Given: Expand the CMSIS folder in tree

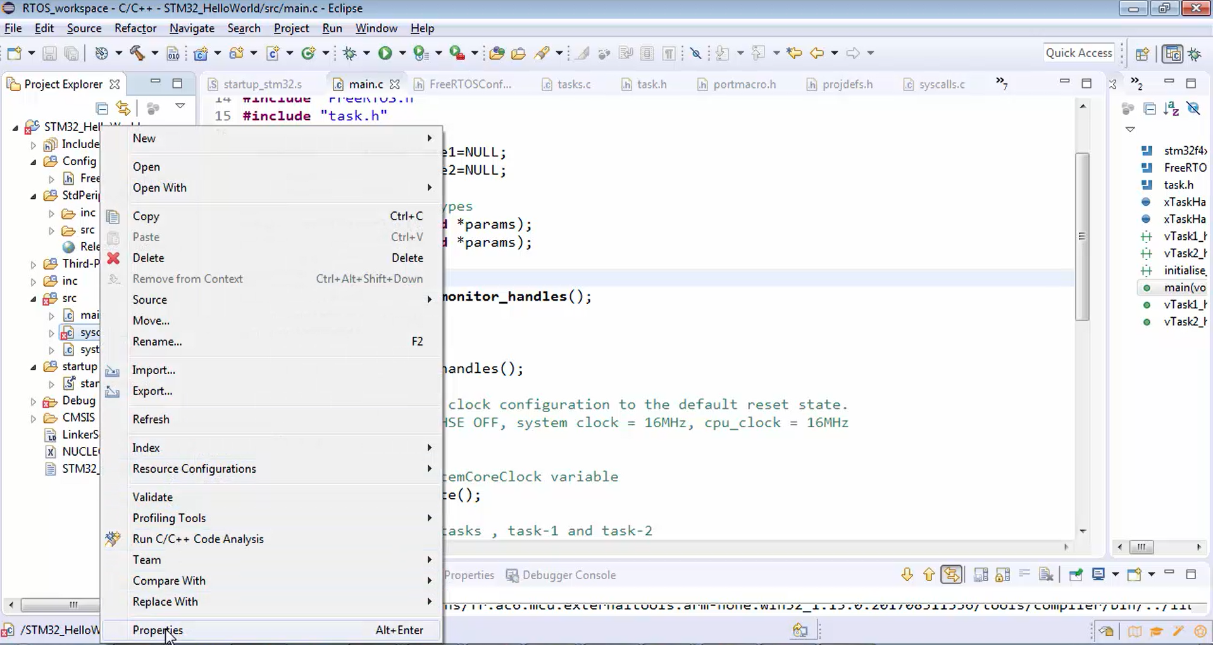Looking at the screenshot, I should point(33,418).
